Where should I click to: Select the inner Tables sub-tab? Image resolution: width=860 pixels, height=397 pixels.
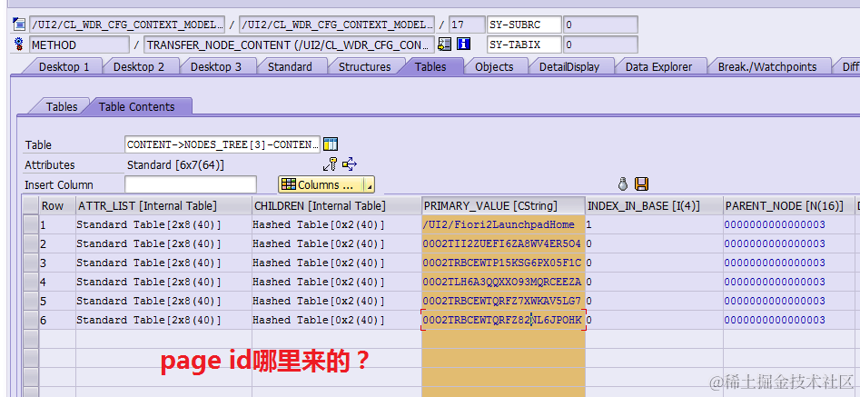(x=62, y=106)
